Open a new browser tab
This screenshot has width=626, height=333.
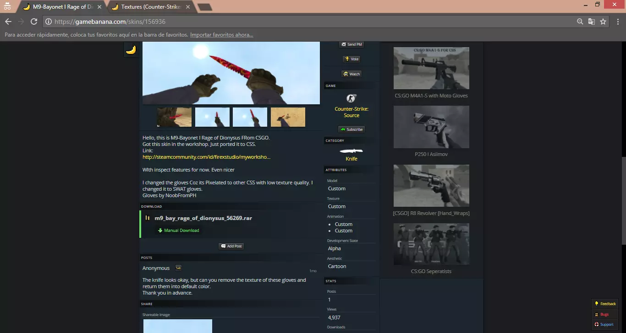(x=204, y=7)
